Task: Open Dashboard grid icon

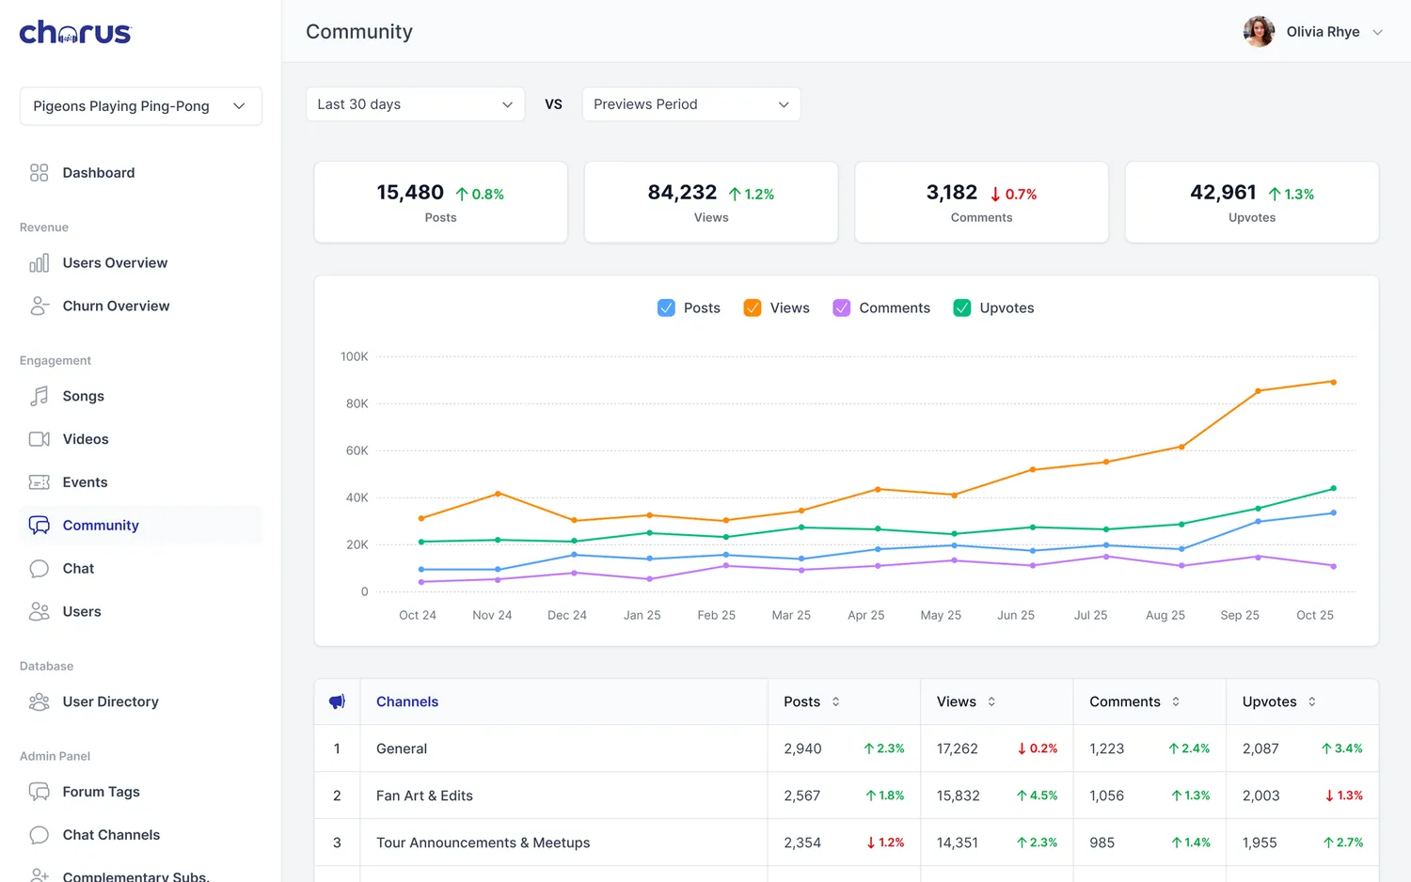Action: (x=39, y=173)
